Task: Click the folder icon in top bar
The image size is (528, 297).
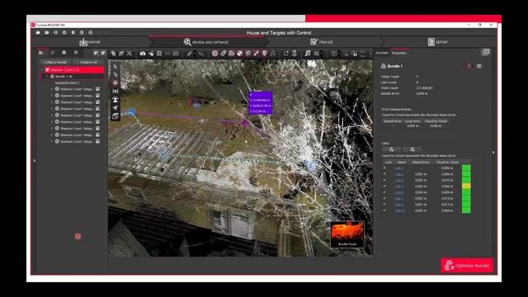Action: point(38,33)
